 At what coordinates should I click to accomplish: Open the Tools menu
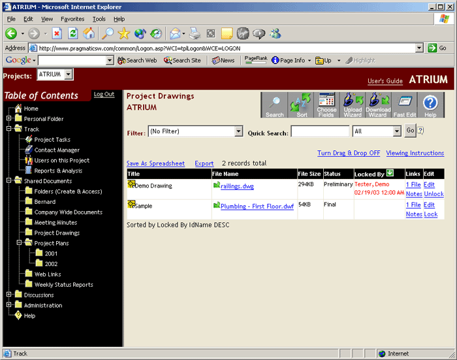point(99,19)
